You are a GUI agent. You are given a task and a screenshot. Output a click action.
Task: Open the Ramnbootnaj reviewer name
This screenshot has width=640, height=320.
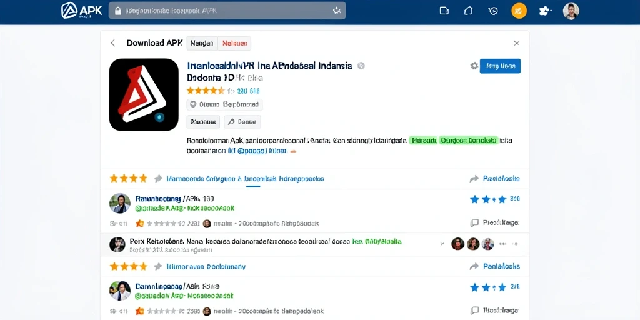click(x=157, y=199)
